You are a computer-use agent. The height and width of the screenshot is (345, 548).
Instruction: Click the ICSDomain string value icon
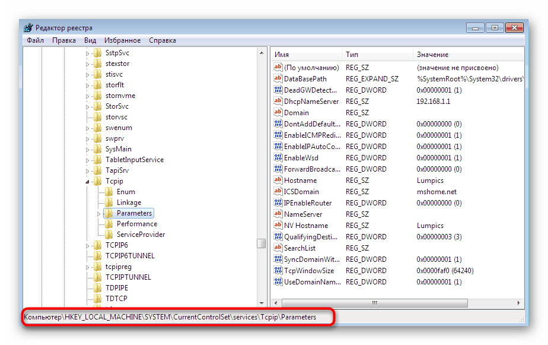click(278, 191)
